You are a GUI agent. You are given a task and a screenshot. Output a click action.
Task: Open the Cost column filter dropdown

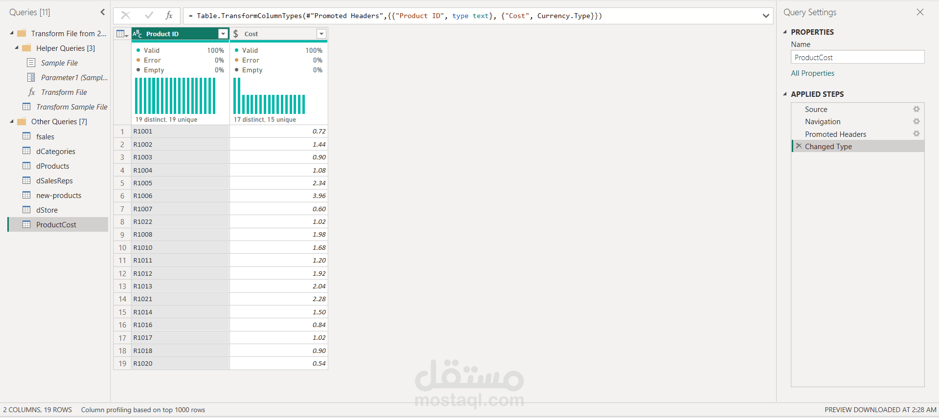click(321, 34)
